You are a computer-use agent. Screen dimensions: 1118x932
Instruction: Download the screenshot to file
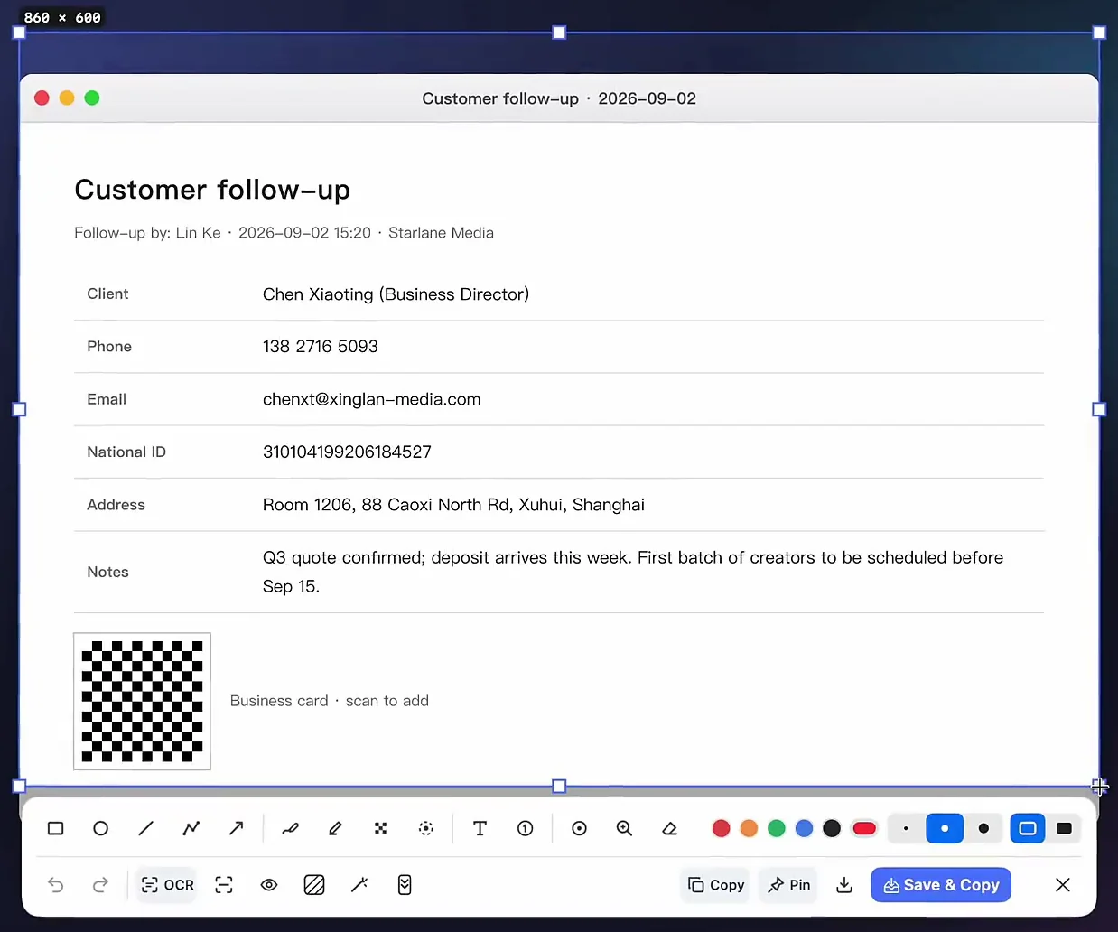pyautogui.click(x=844, y=885)
